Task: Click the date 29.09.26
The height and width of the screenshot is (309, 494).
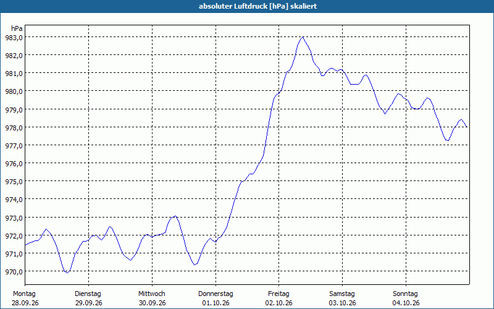Action: point(89,303)
